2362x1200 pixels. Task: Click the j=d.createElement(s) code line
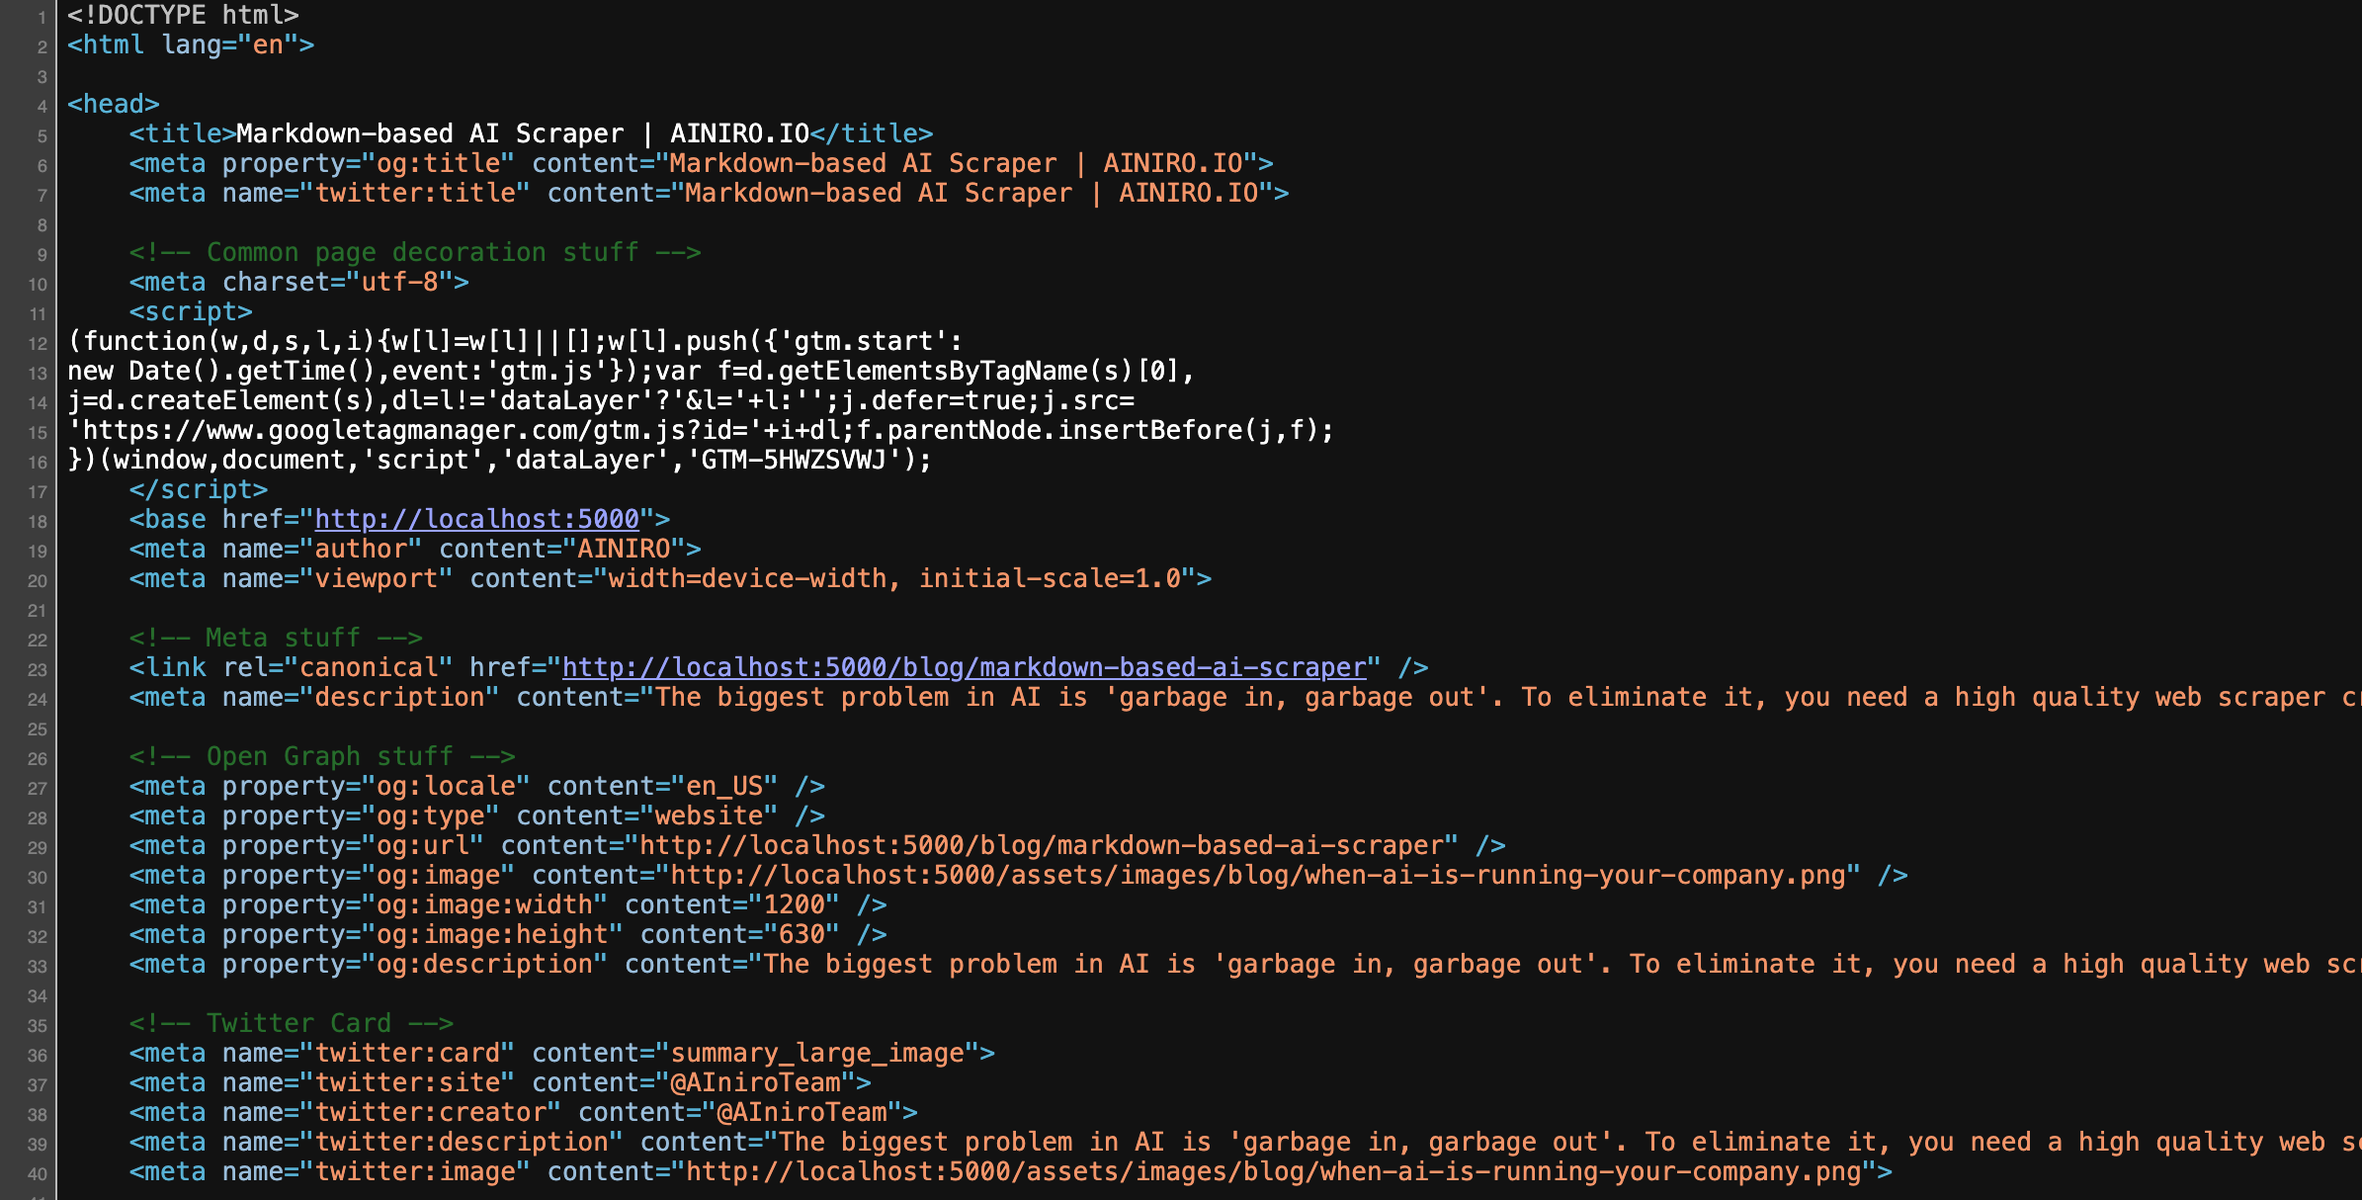[601, 400]
